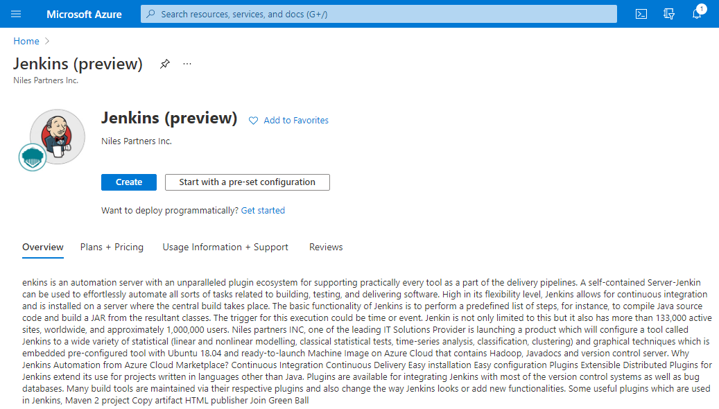Focus the search resources and services box
Image resolution: width=719 pixels, height=409 pixels.
click(378, 14)
